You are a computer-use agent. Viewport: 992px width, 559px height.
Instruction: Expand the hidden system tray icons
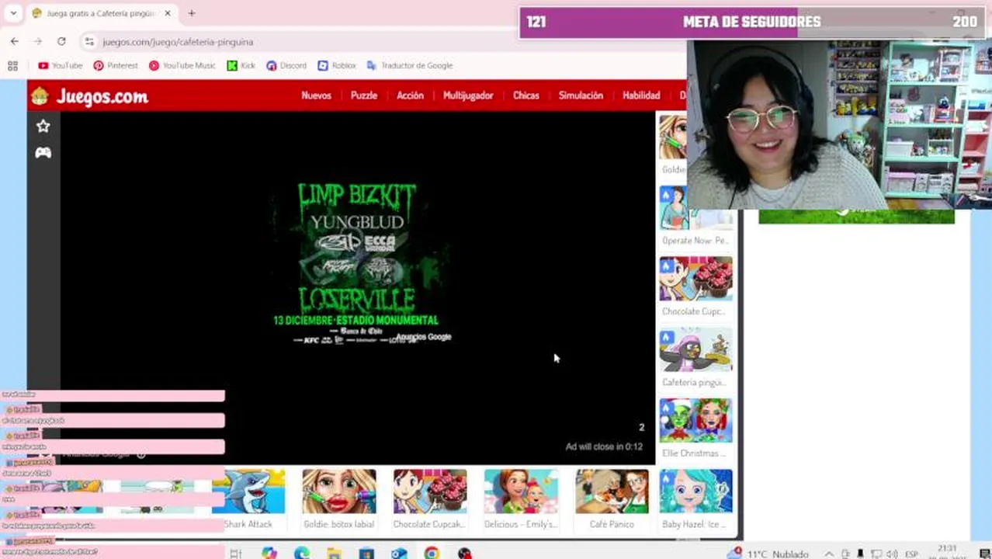[x=829, y=554]
